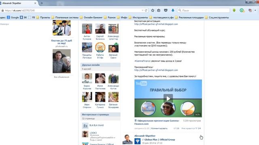The image size is (259, 145).
Task: Open the Платим до 75 руб ad link
Action: tap(62, 42)
